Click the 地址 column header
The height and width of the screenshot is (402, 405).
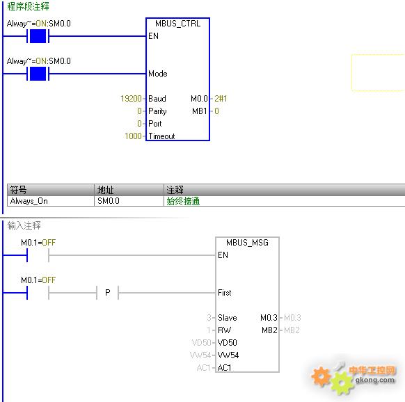pos(129,190)
